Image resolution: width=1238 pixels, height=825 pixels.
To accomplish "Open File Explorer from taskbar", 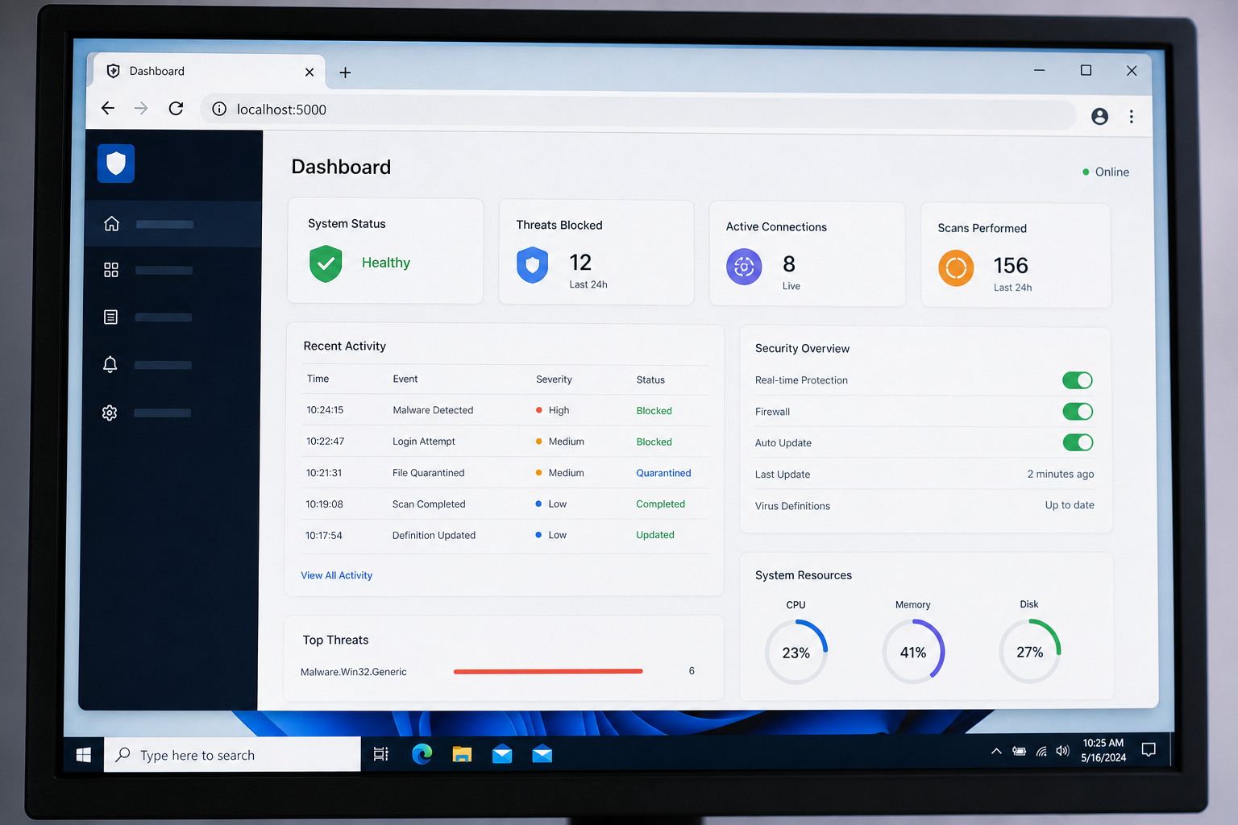I will pos(462,754).
